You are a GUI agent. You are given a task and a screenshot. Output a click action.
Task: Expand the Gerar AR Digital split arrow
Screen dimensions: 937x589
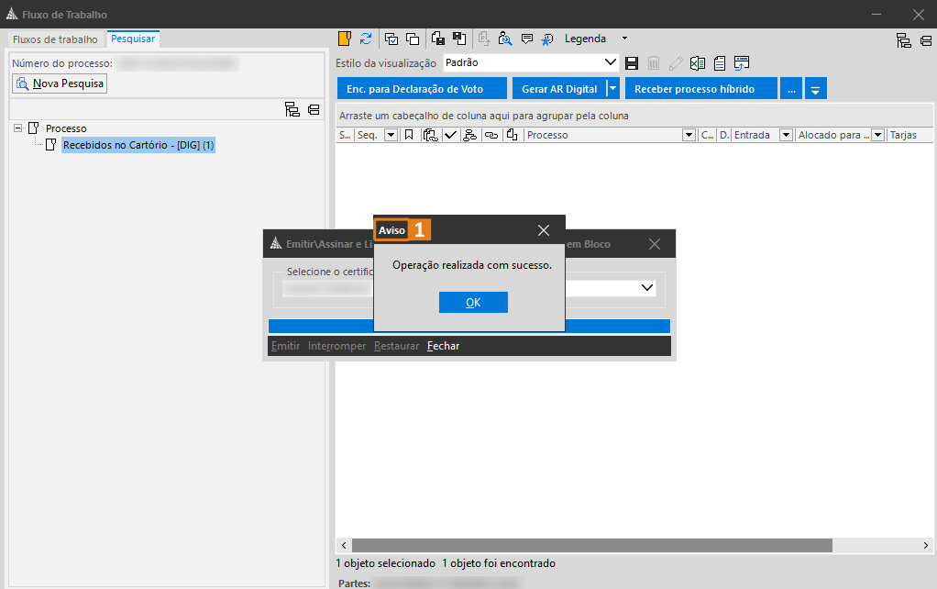click(612, 88)
